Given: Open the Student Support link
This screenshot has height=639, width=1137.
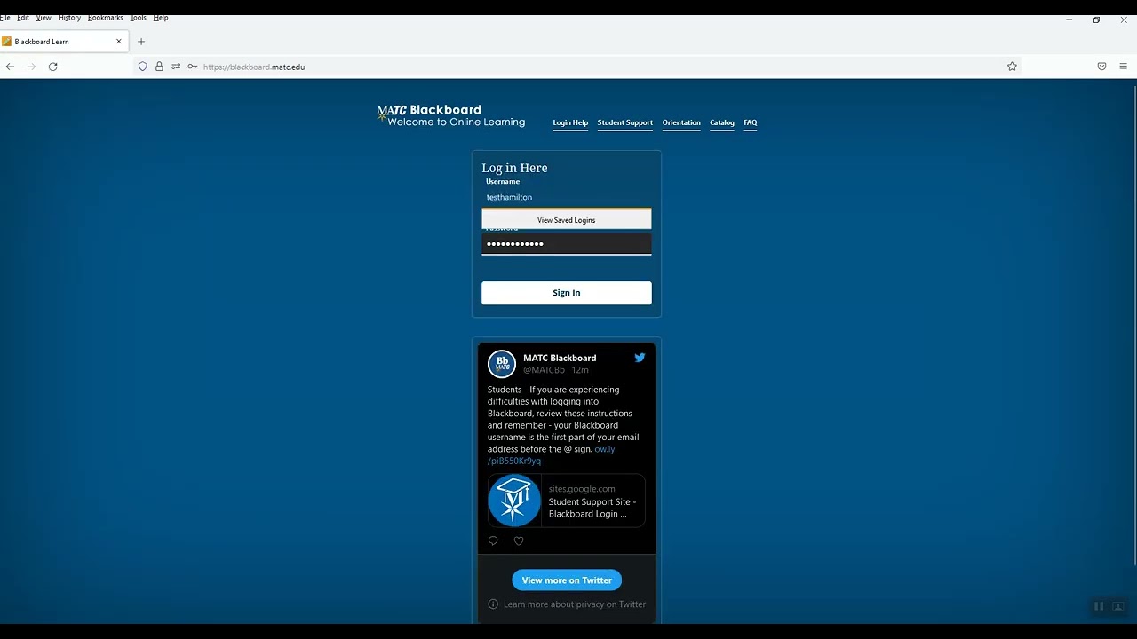Looking at the screenshot, I should 625,122.
